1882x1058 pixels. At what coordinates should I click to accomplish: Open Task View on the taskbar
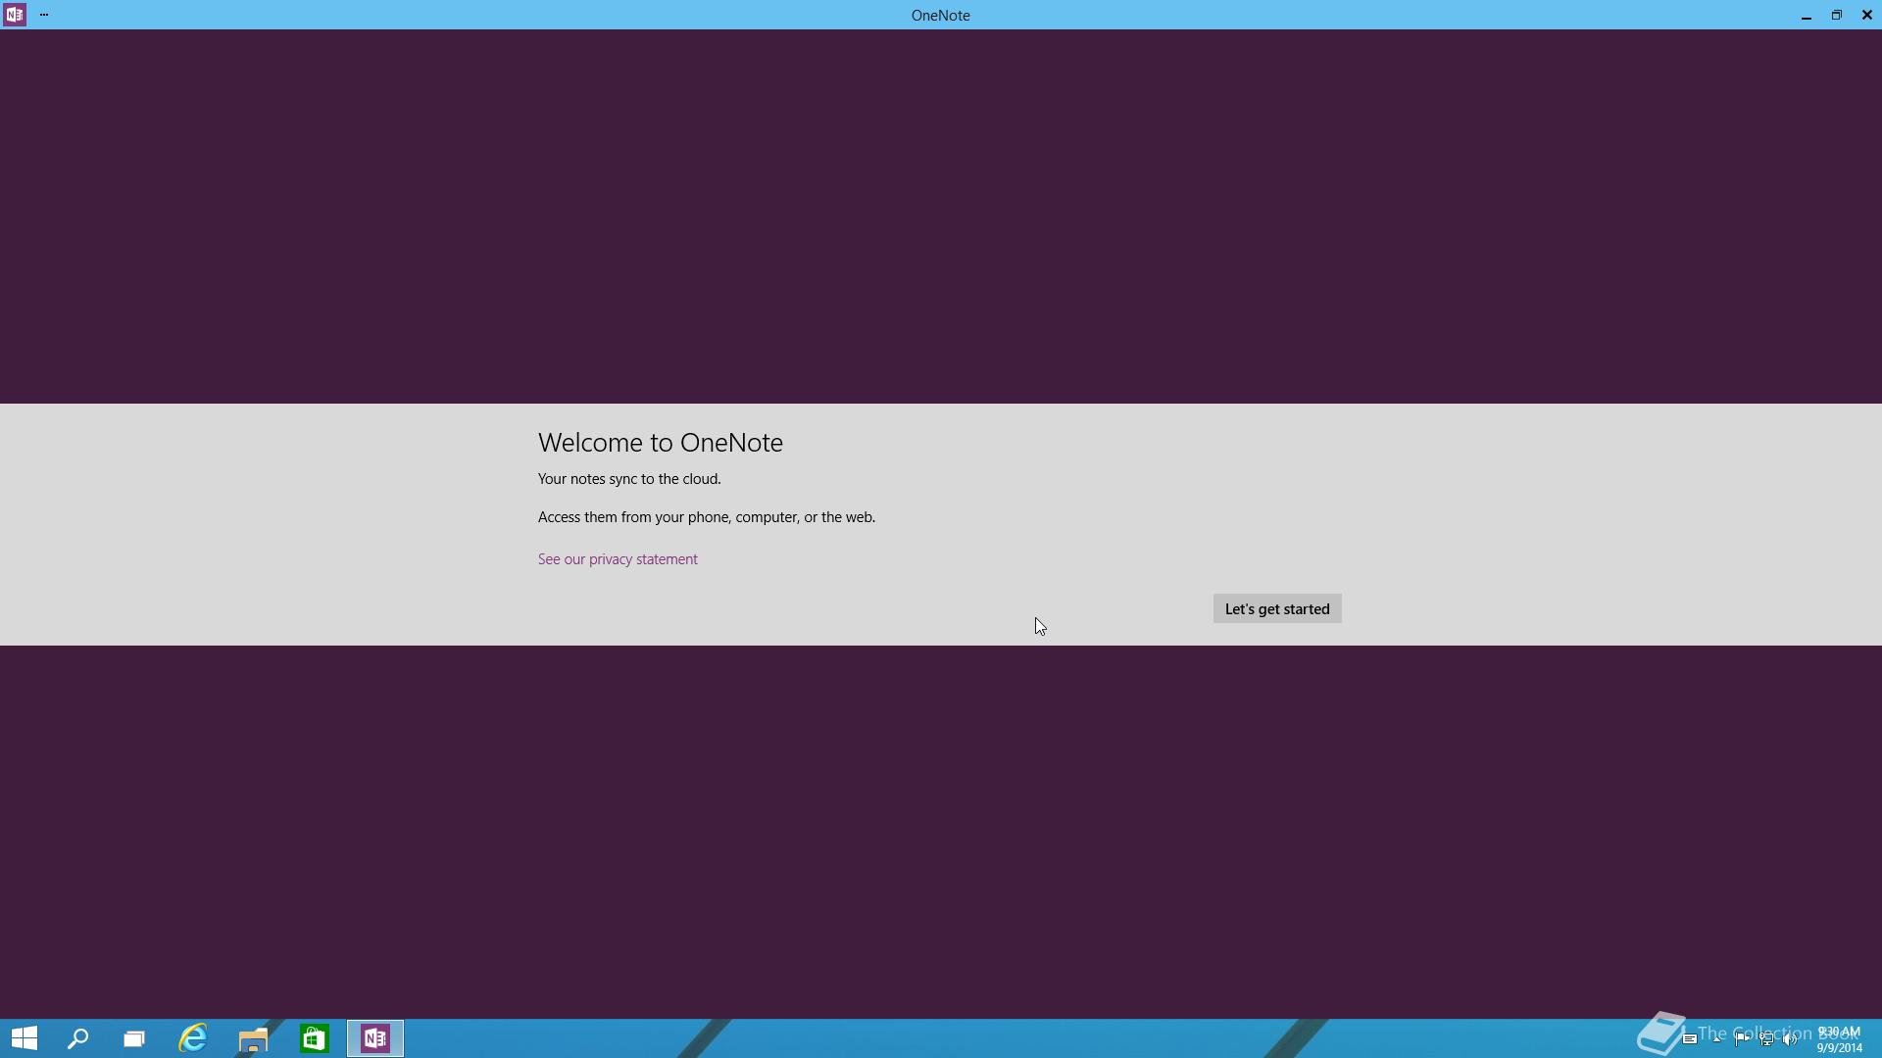(x=134, y=1038)
